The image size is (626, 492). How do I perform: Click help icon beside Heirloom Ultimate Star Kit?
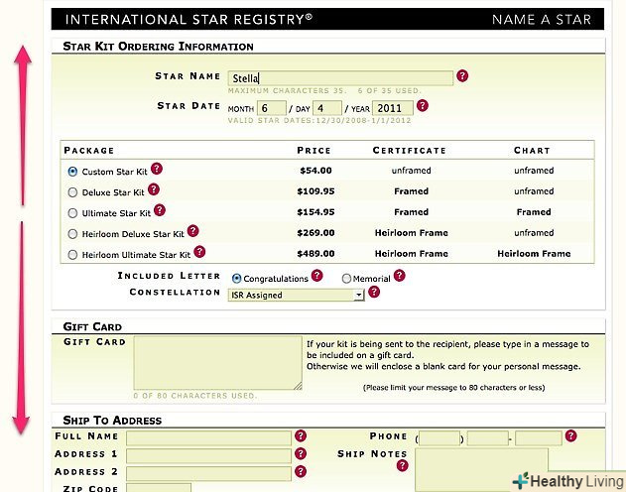[199, 252]
